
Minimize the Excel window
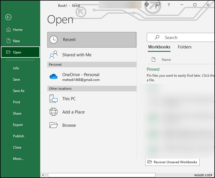182,5
